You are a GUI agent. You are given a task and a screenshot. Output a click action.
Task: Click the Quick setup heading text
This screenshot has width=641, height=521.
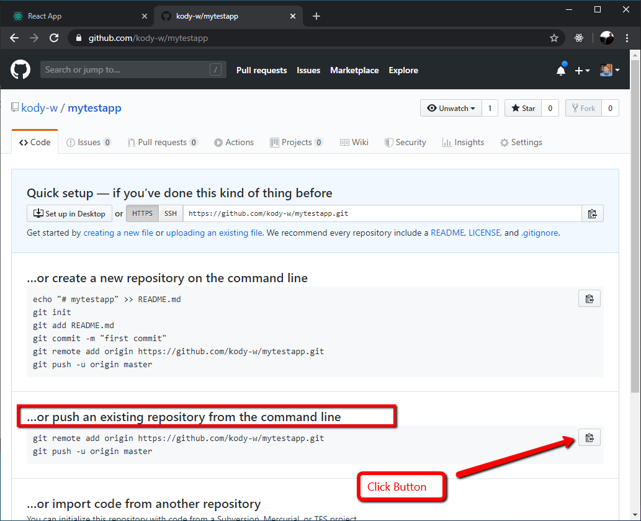click(179, 193)
